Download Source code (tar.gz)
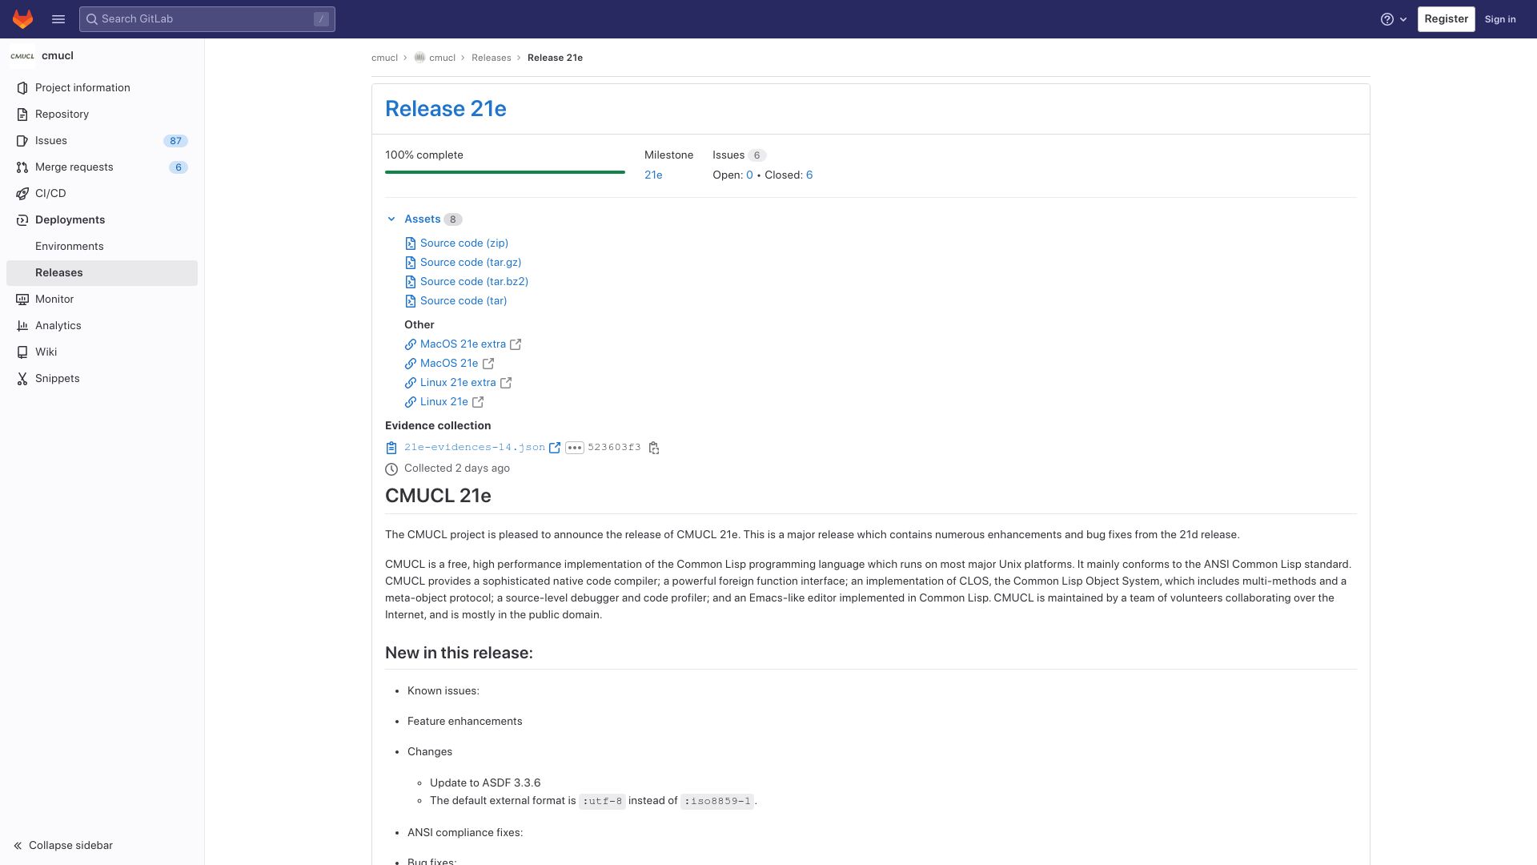This screenshot has height=865, width=1537. tap(471, 263)
